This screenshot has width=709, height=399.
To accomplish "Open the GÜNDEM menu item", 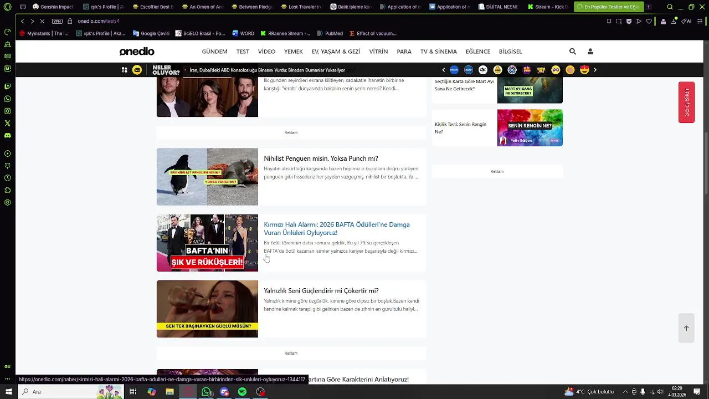I will click(x=215, y=52).
